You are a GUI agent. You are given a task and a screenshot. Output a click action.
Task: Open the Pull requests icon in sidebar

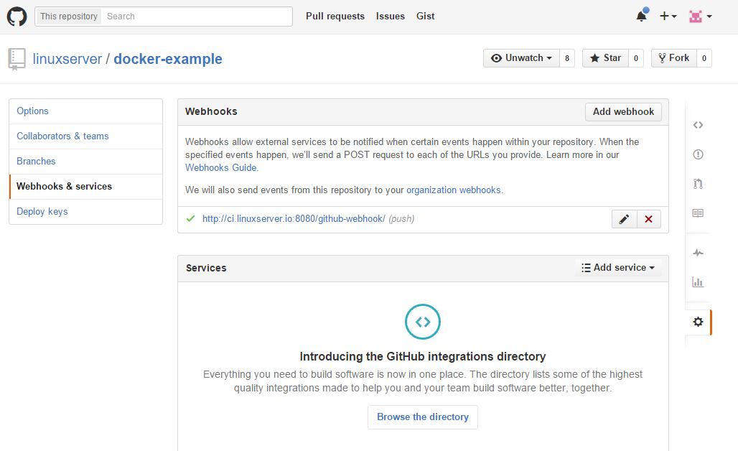(x=698, y=184)
